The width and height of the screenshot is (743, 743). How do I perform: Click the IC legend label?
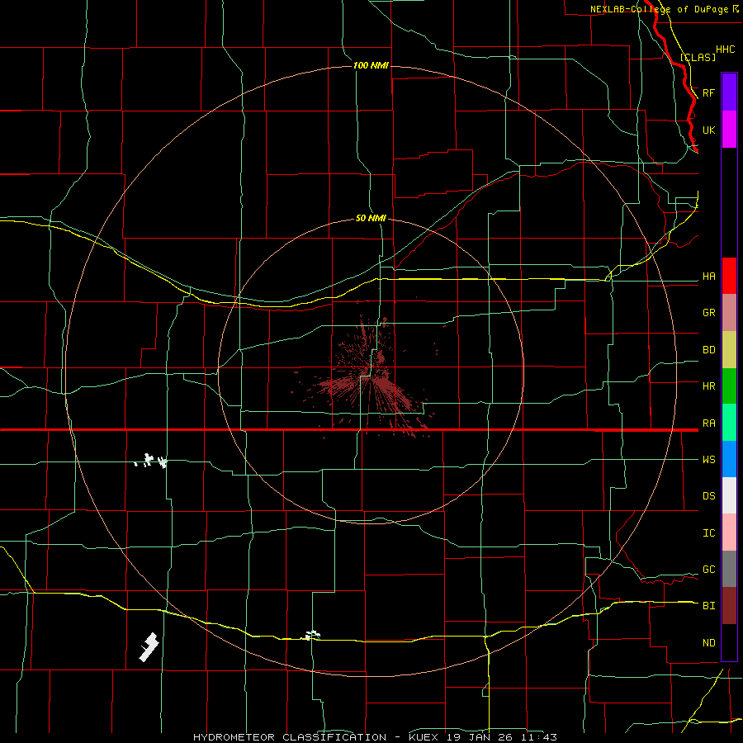pos(708,533)
